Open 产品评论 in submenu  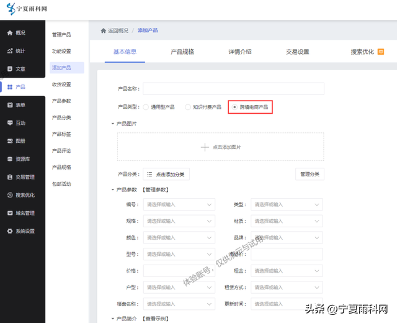coord(61,150)
